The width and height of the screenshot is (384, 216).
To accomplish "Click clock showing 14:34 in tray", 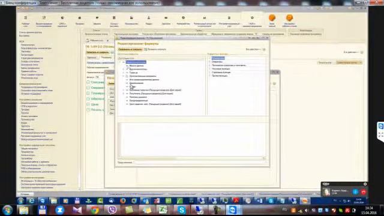I will click(369, 208).
